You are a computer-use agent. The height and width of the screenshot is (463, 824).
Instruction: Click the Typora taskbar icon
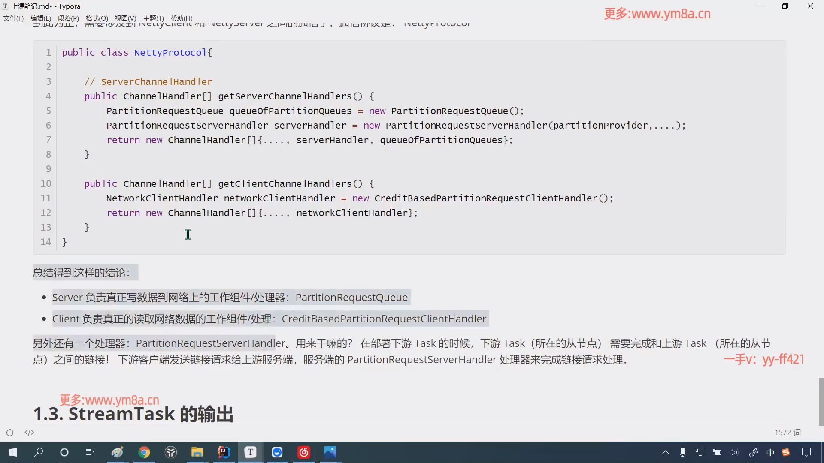pos(250,452)
